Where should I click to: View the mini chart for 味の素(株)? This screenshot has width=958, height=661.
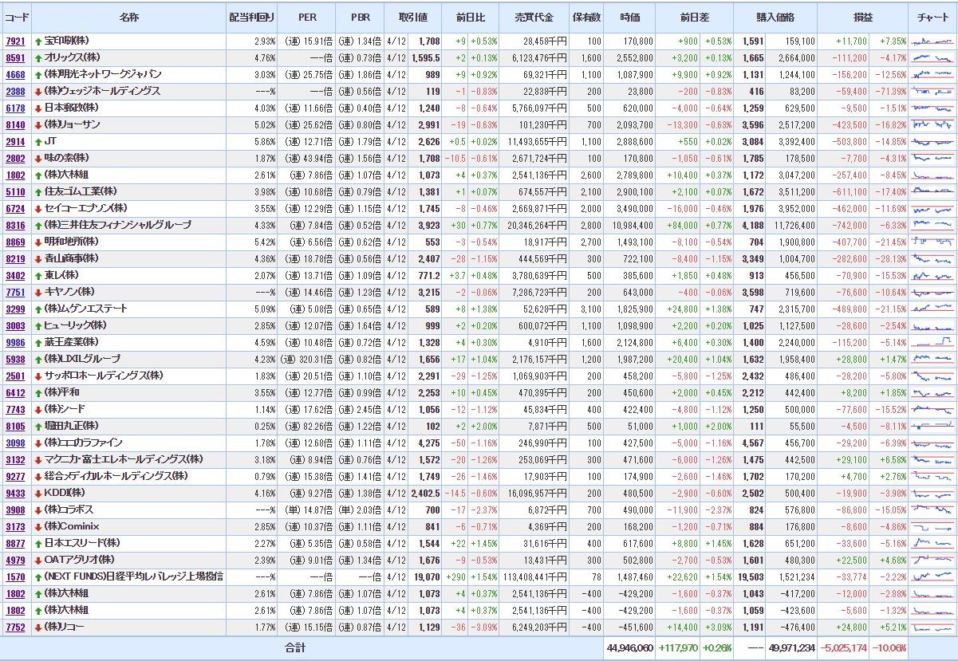click(x=932, y=158)
